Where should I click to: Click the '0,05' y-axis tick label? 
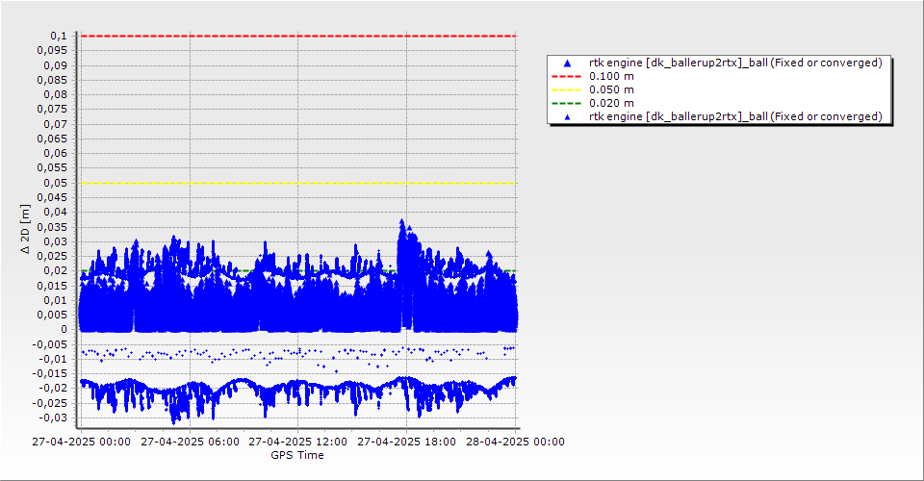(56, 183)
